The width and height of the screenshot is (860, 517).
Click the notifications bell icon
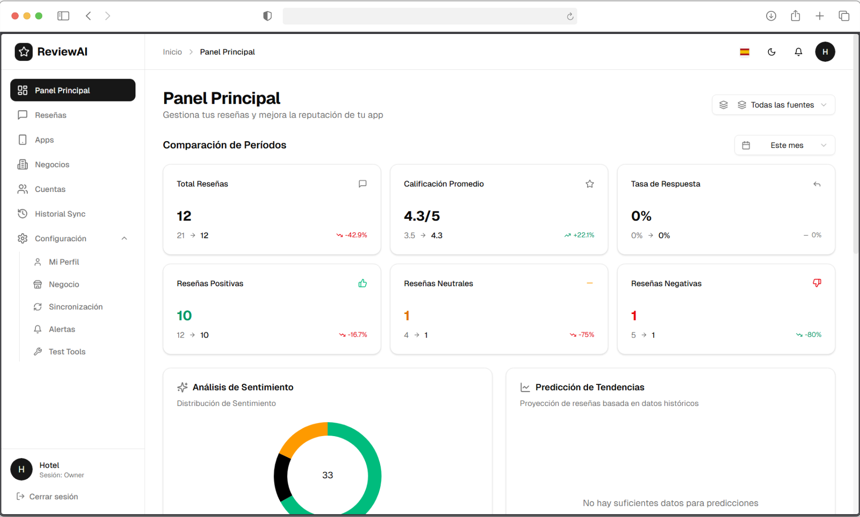click(x=798, y=52)
